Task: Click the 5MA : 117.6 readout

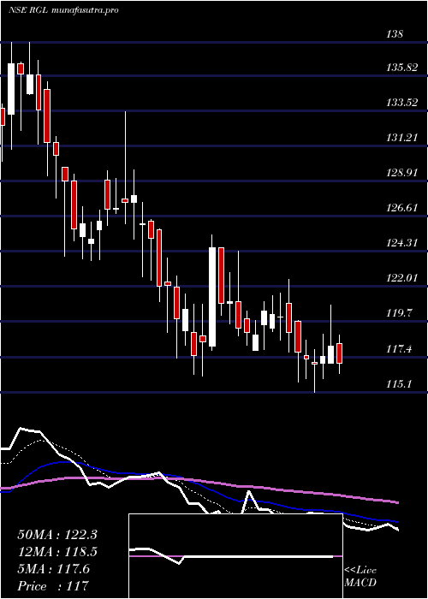Action: tap(53, 569)
